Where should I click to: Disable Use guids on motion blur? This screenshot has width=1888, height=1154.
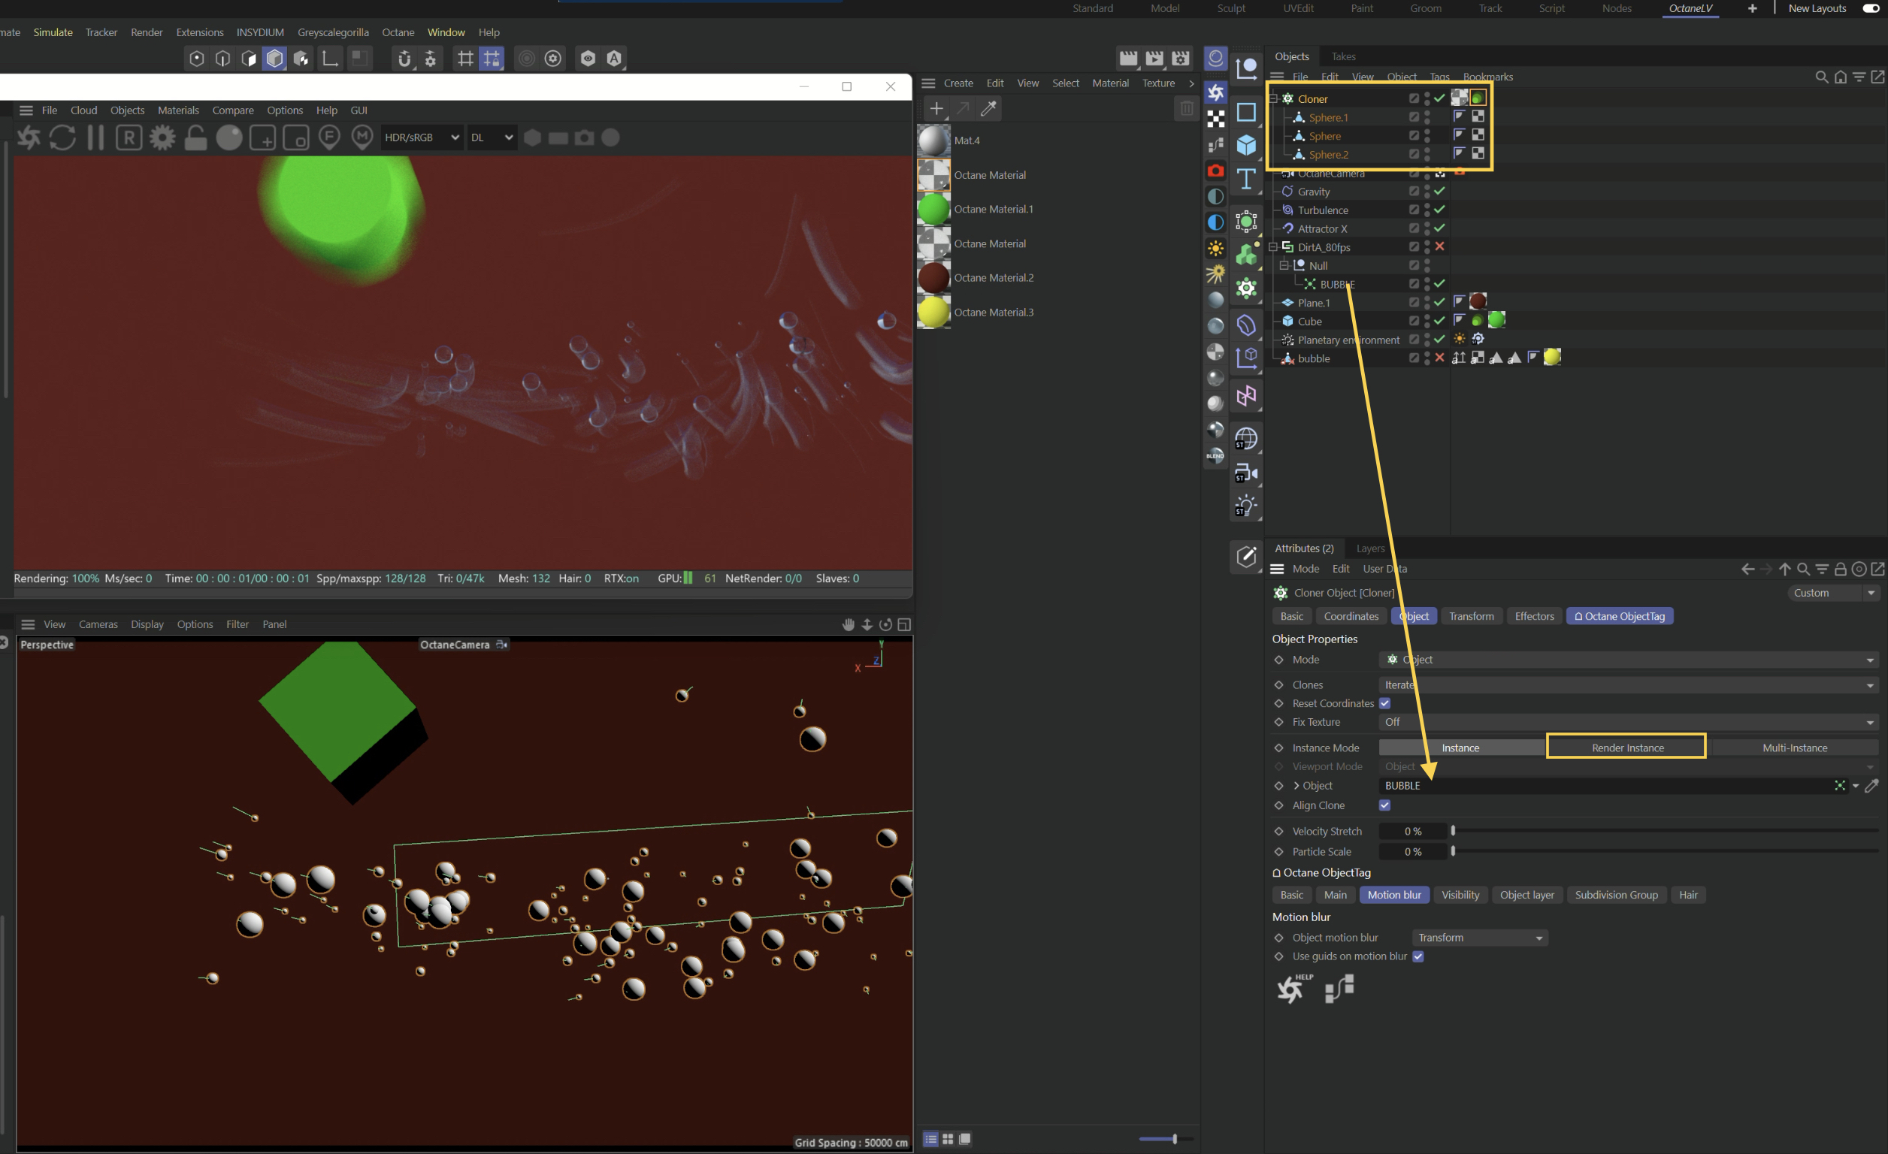(1418, 956)
